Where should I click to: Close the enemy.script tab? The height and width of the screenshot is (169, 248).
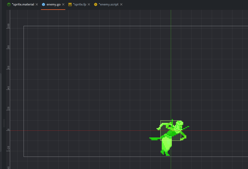click(121, 4)
